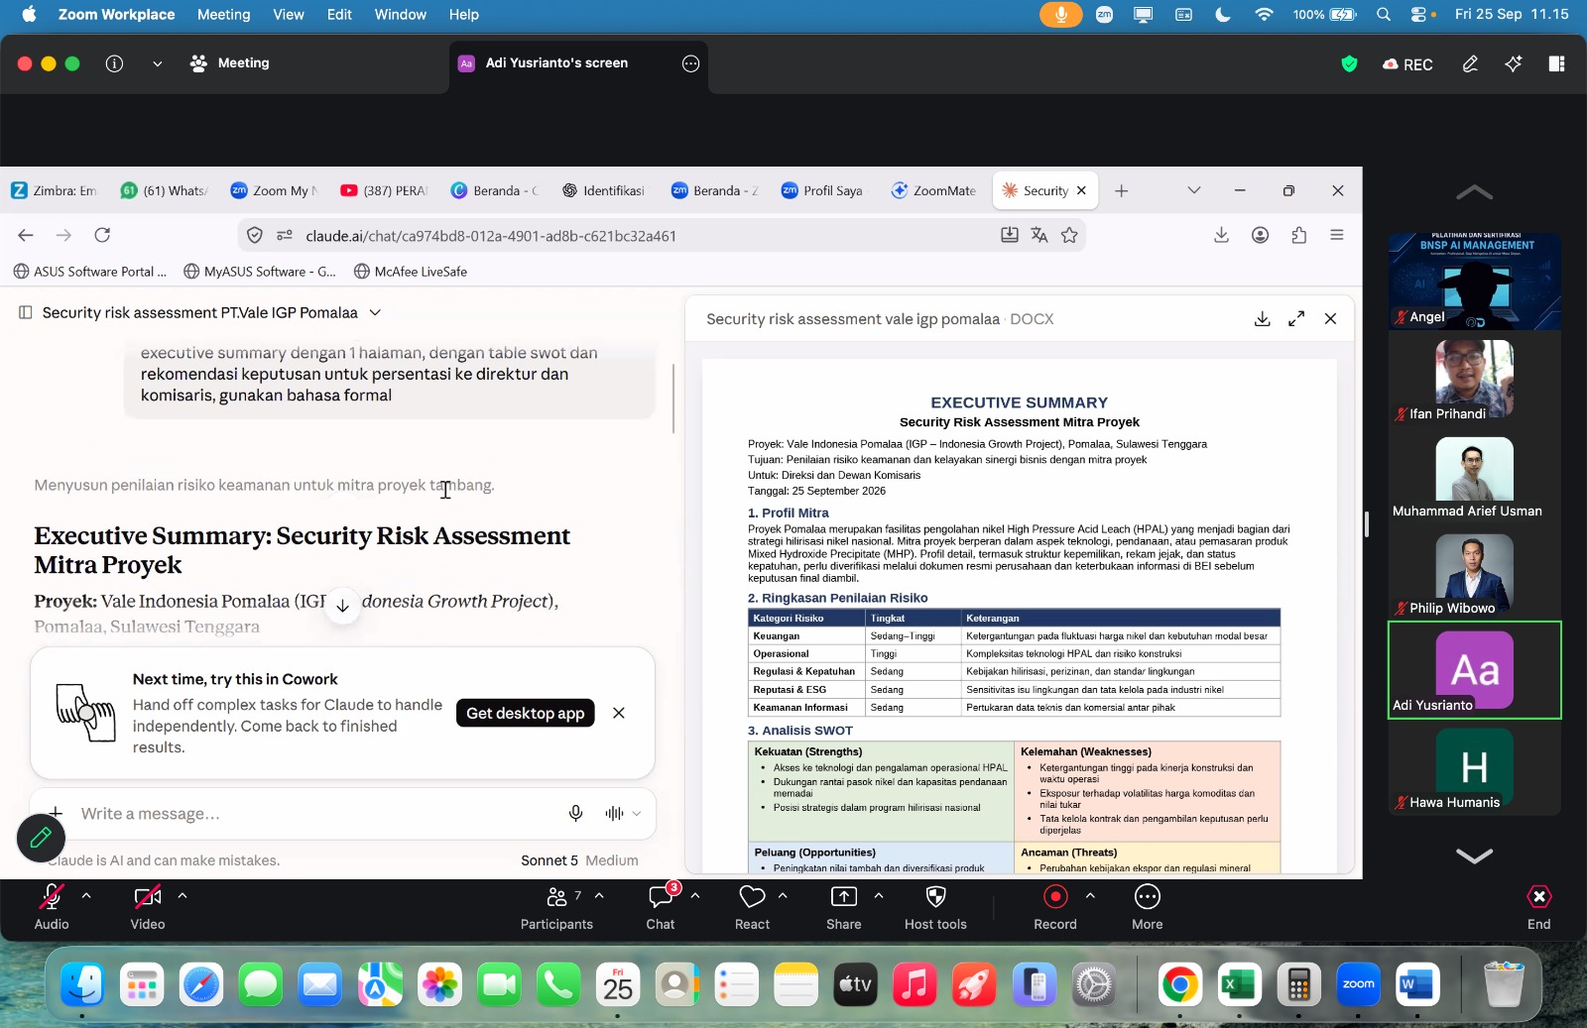
Task: Open the meeting information icon
Action: (115, 63)
